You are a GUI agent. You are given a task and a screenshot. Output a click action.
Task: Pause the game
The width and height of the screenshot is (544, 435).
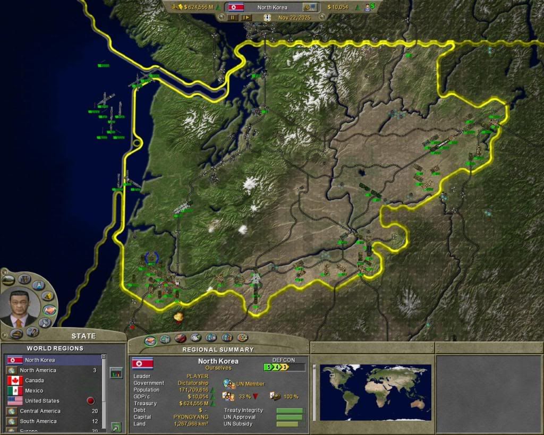click(x=233, y=18)
